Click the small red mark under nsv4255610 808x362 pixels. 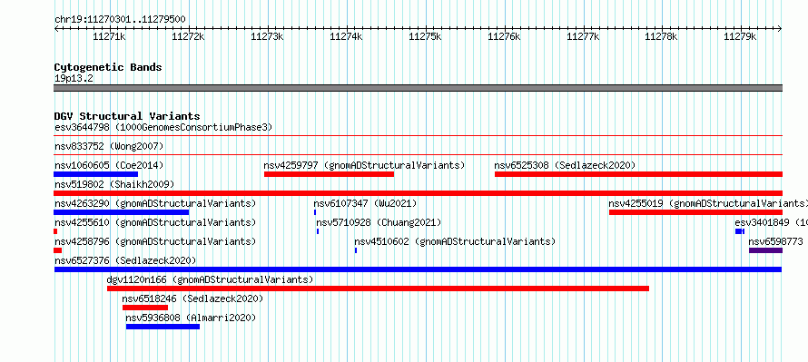[55, 231]
